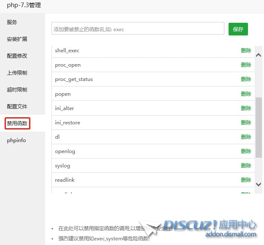This screenshot has height=245, width=264.
Task: Open 配置修改 settings page
Action: (17, 56)
